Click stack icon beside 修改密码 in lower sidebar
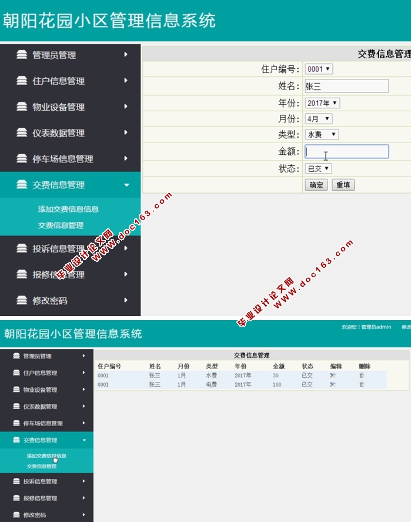 (x=16, y=515)
